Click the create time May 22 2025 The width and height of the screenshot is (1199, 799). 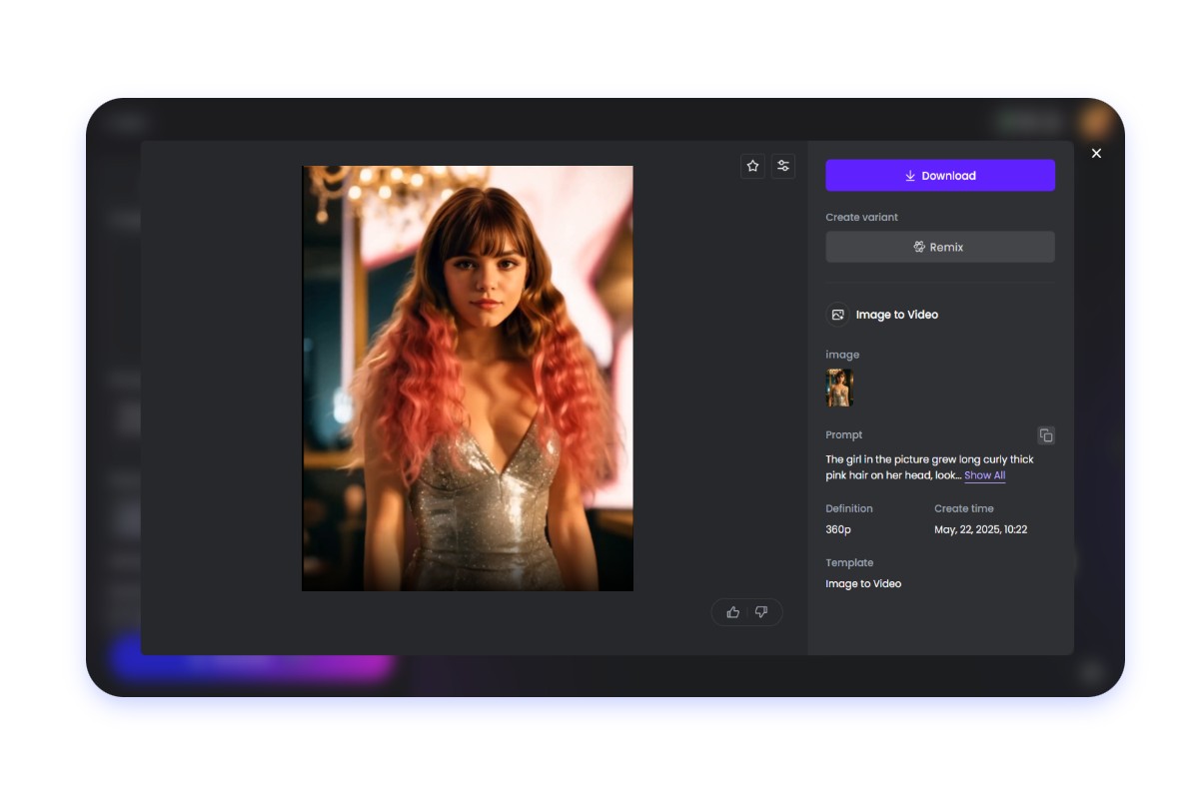(982, 529)
